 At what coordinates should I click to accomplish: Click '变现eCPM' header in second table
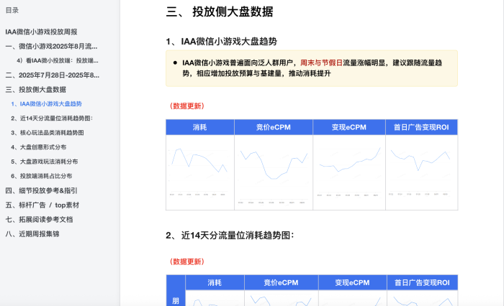[x=353, y=282]
